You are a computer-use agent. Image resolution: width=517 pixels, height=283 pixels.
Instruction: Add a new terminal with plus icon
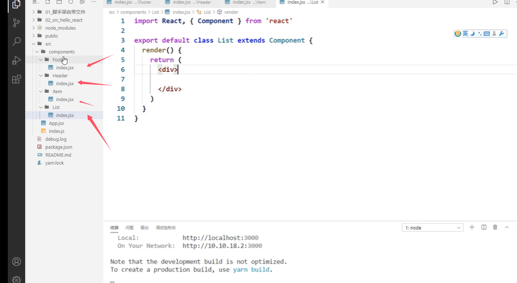tap(472, 227)
